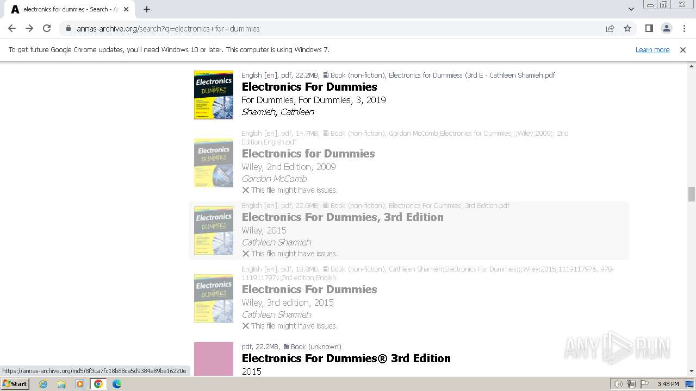Viewport: 696px width, 391px height.
Task: Go back to previous page
Action: pos(12,28)
